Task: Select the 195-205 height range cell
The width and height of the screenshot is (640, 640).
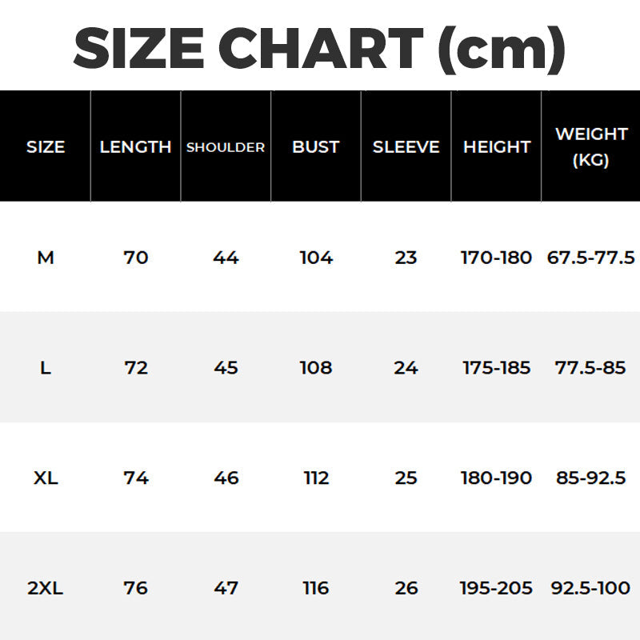Action: click(x=497, y=589)
